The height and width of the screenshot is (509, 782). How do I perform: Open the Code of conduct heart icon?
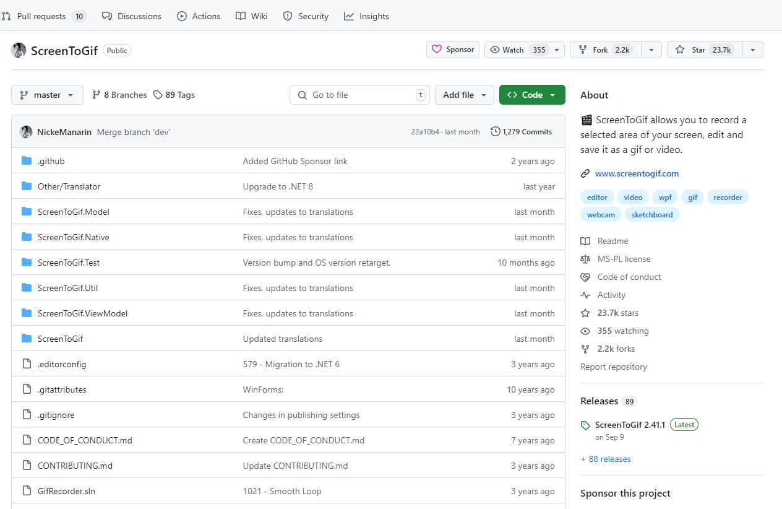585,277
